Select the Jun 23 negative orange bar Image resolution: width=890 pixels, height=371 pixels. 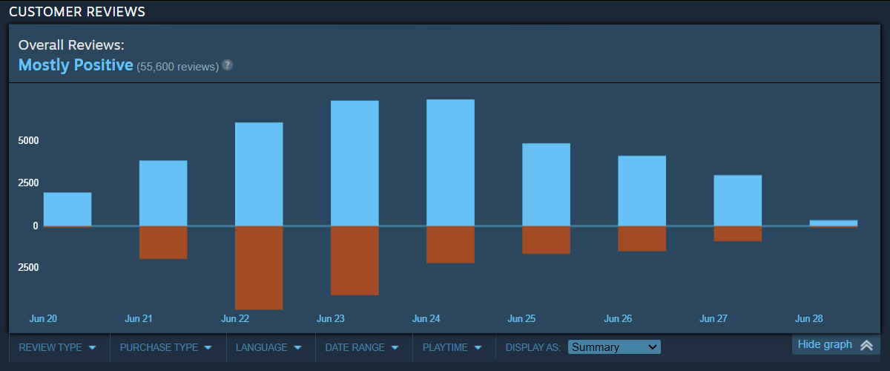[x=355, y=260]
